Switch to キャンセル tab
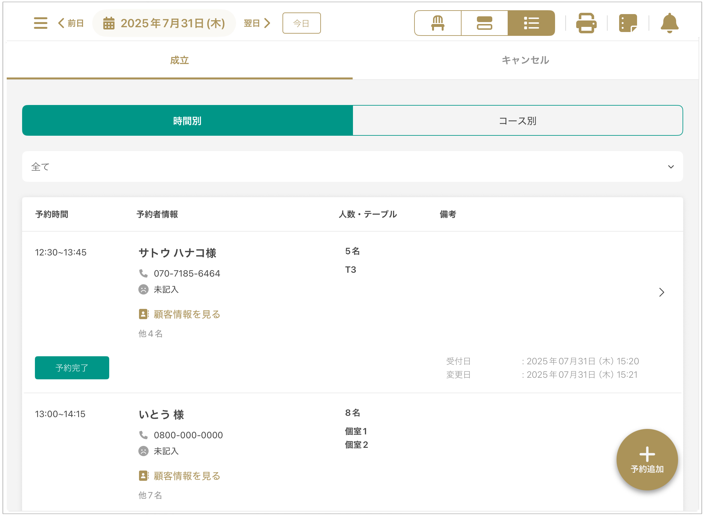704x516 pixels. pyautogui.click(x=525, y=60)
